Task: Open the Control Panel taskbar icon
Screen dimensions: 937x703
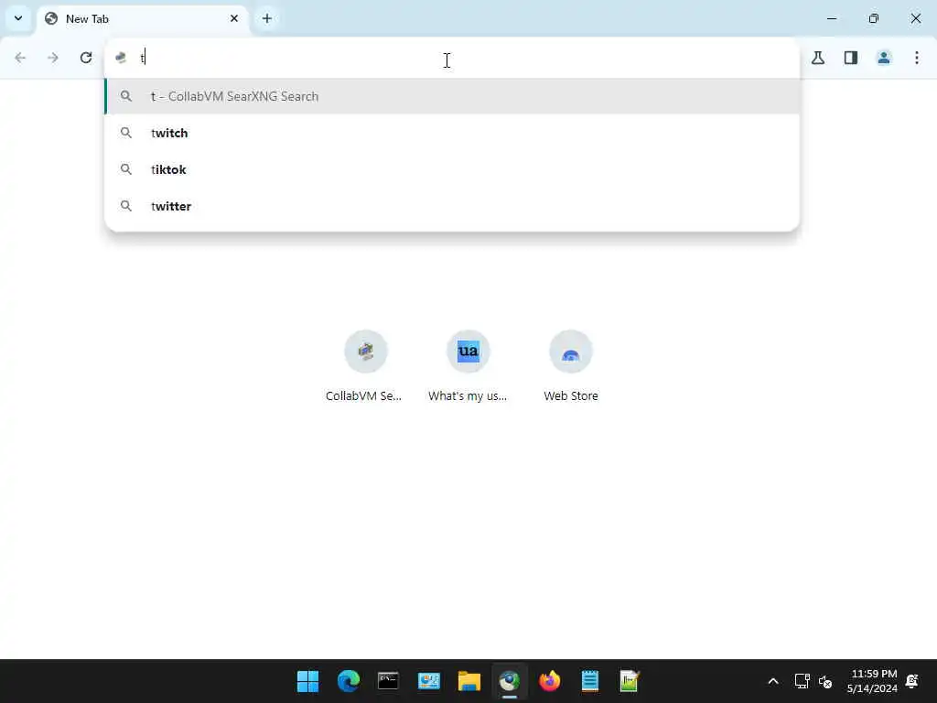Action: pyautogui.click(x=429, y=681)
